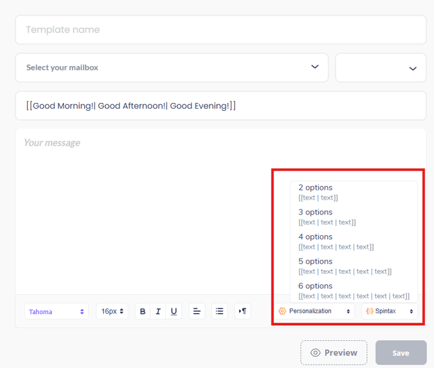Toggle italic formatting
The width and height of the screenshot is (434, 368).
(x=158, y=312)
